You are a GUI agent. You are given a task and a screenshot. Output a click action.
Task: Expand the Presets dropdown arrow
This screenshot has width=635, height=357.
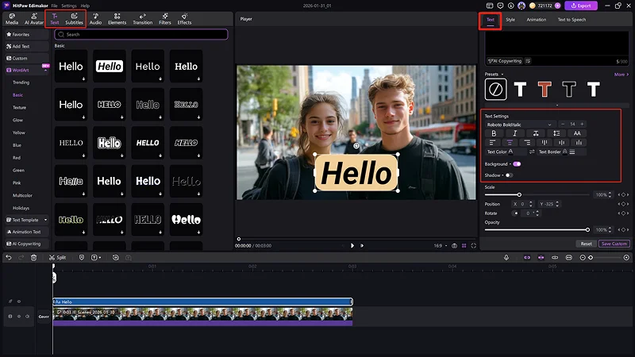[x=502, y=75]
